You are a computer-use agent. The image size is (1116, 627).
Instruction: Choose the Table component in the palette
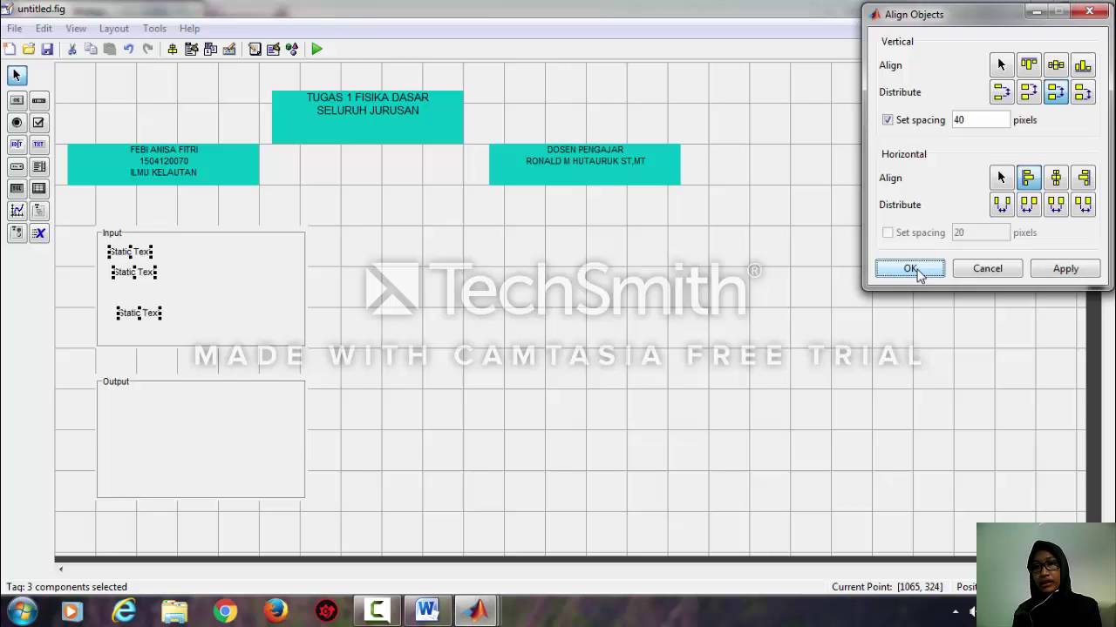point(38,188)
